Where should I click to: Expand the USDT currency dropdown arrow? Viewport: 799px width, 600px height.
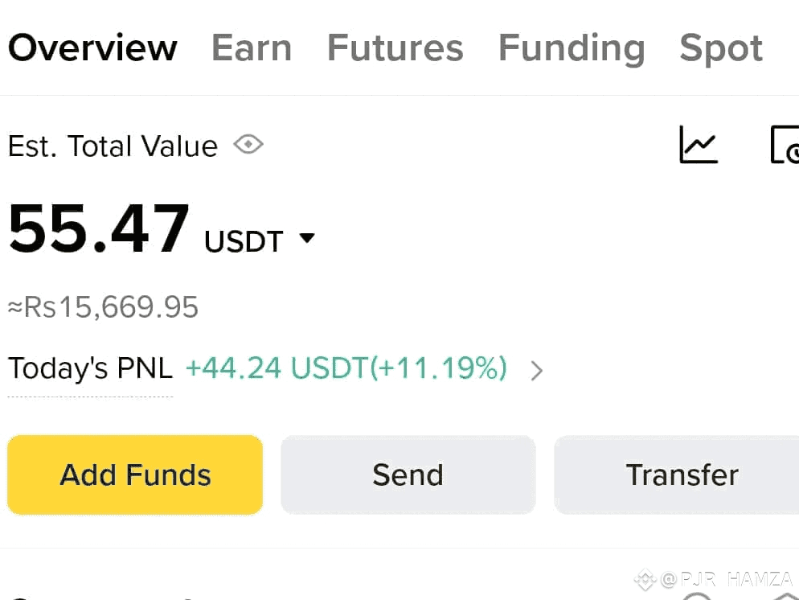307,238
